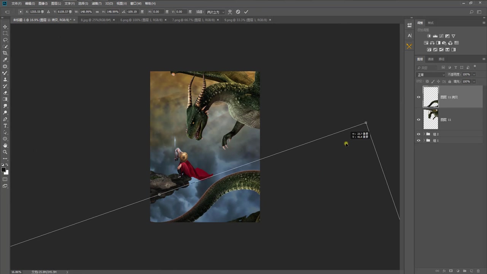Click the foreground color swatch
This screenshot has height=274, width=487.
coord(3,170)
